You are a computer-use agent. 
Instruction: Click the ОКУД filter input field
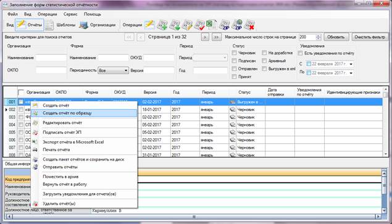[x=159, y=58]
